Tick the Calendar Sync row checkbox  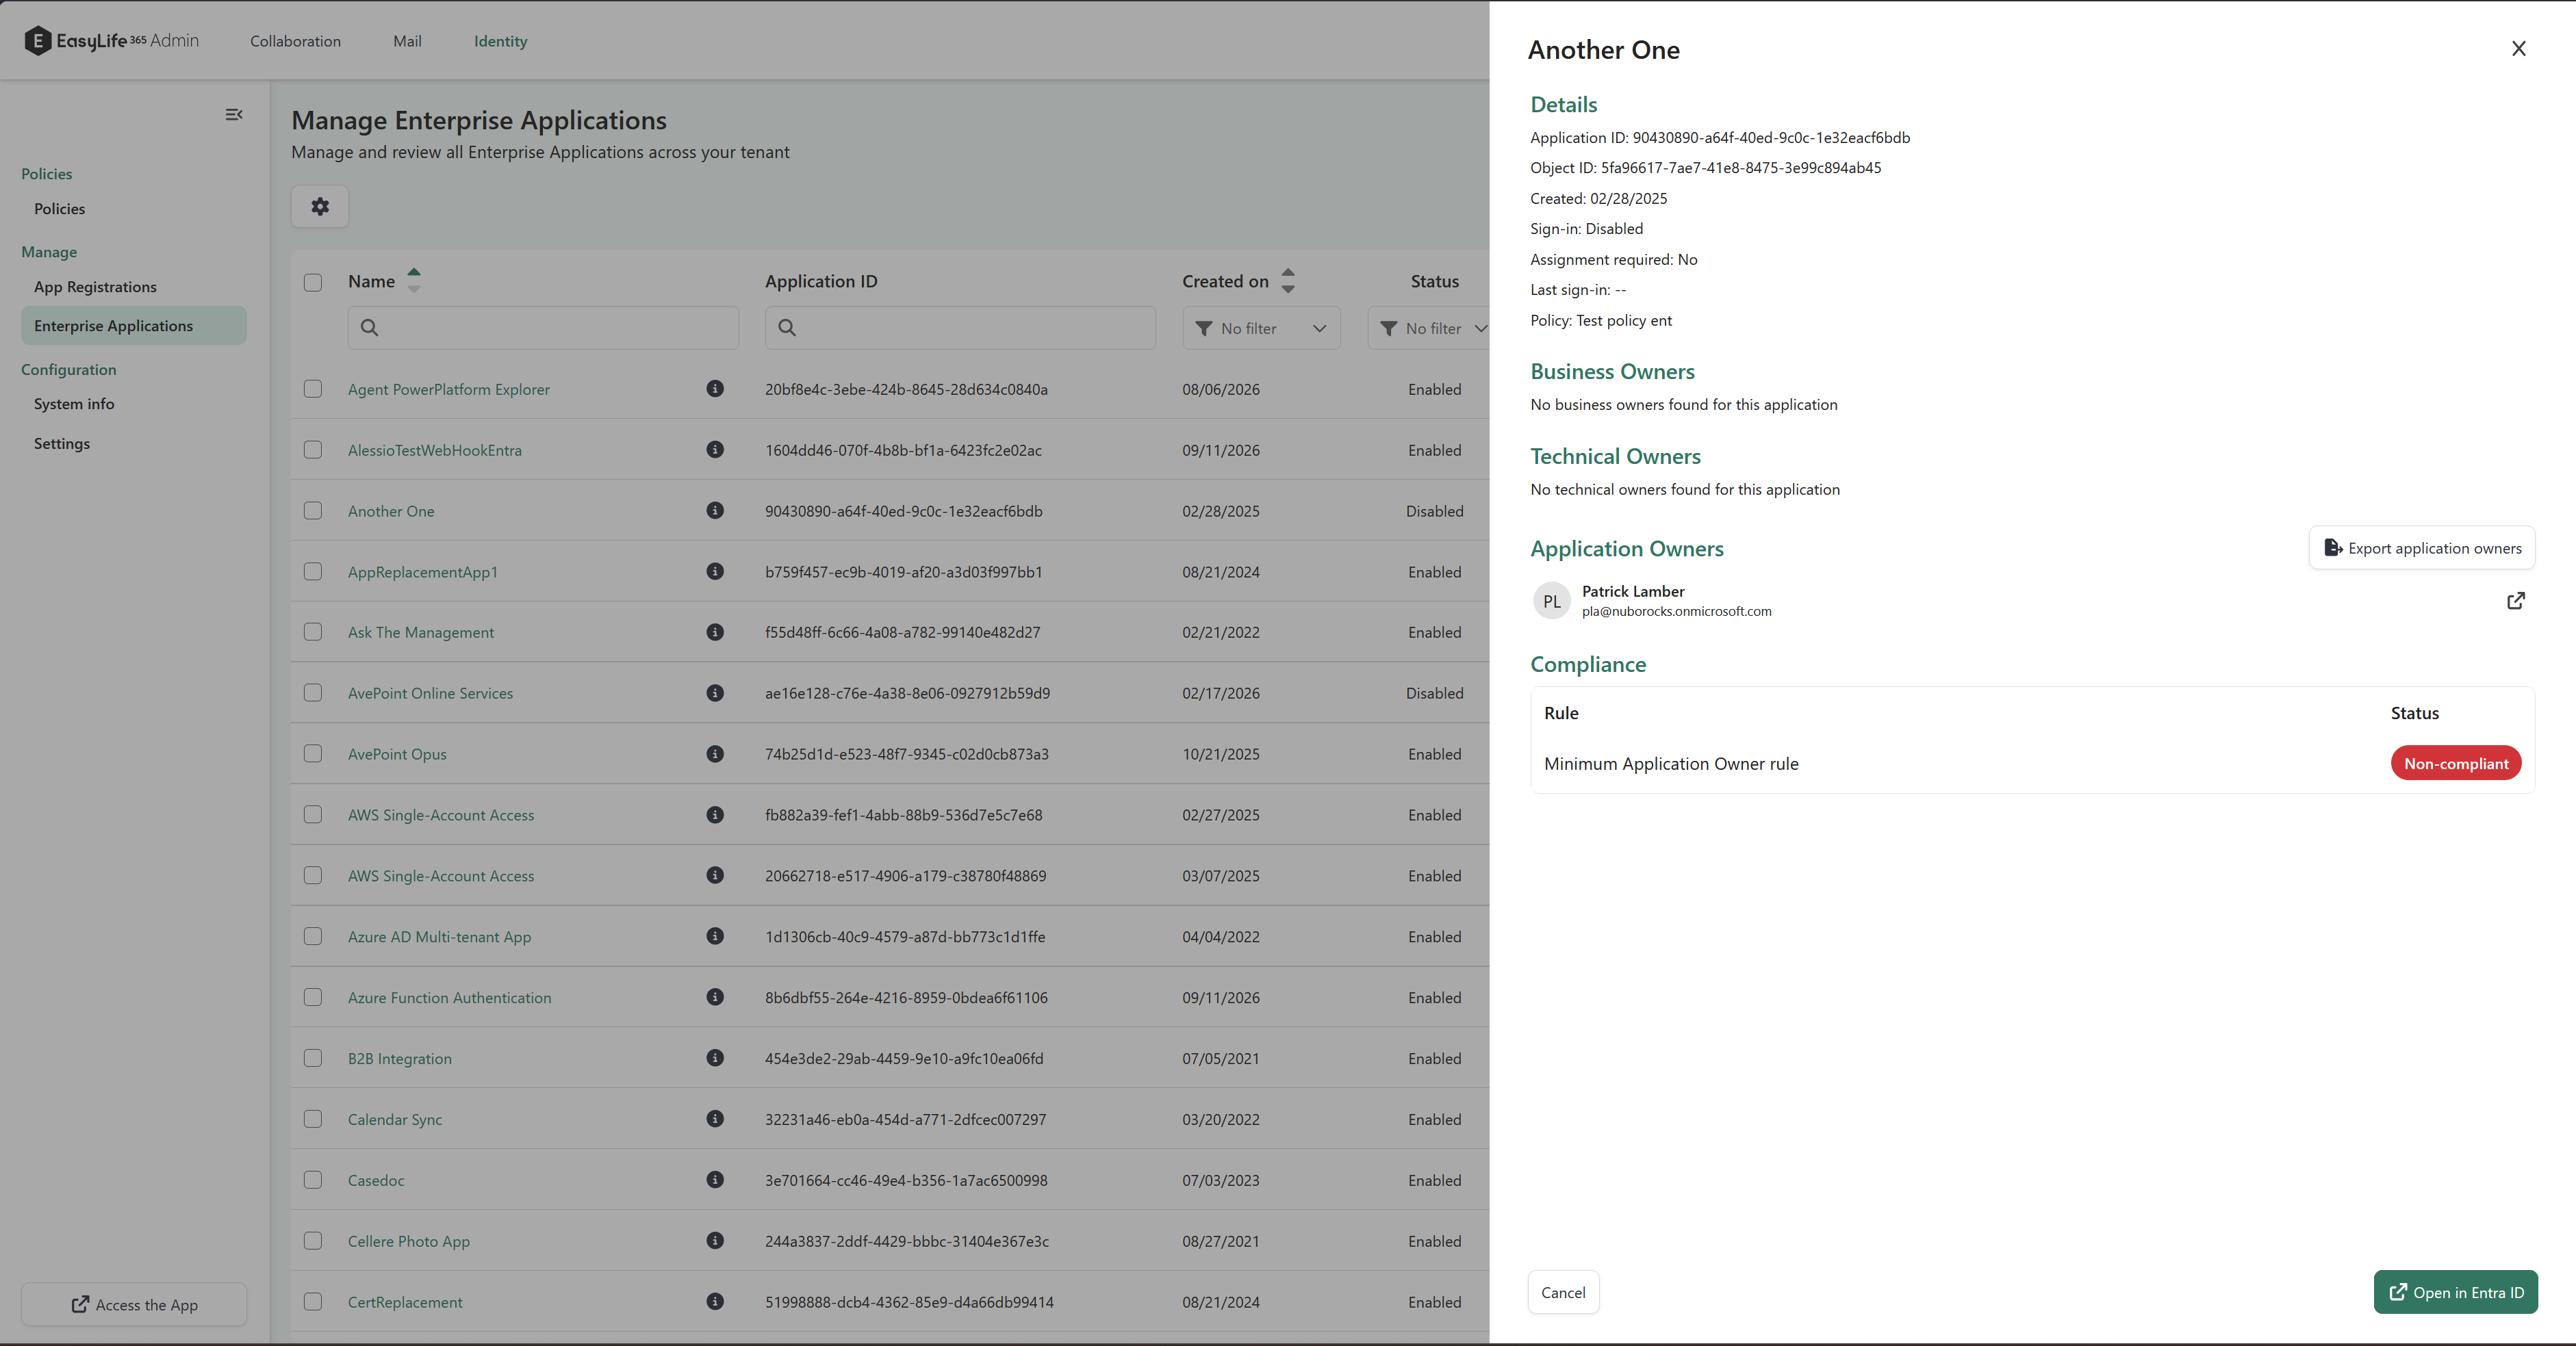point(313,1119)
